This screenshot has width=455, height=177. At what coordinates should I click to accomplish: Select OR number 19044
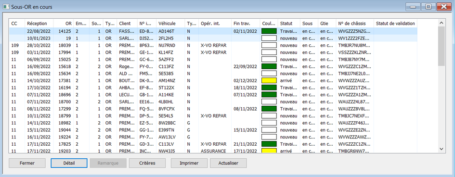(65, 130)
